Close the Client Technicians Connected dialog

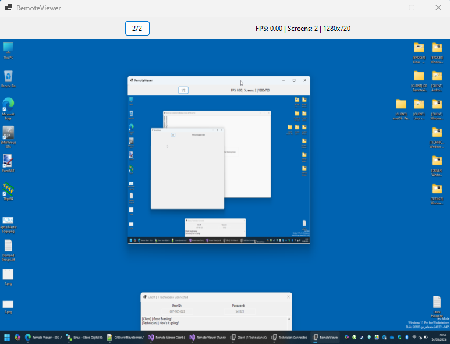tap(288, 297)
